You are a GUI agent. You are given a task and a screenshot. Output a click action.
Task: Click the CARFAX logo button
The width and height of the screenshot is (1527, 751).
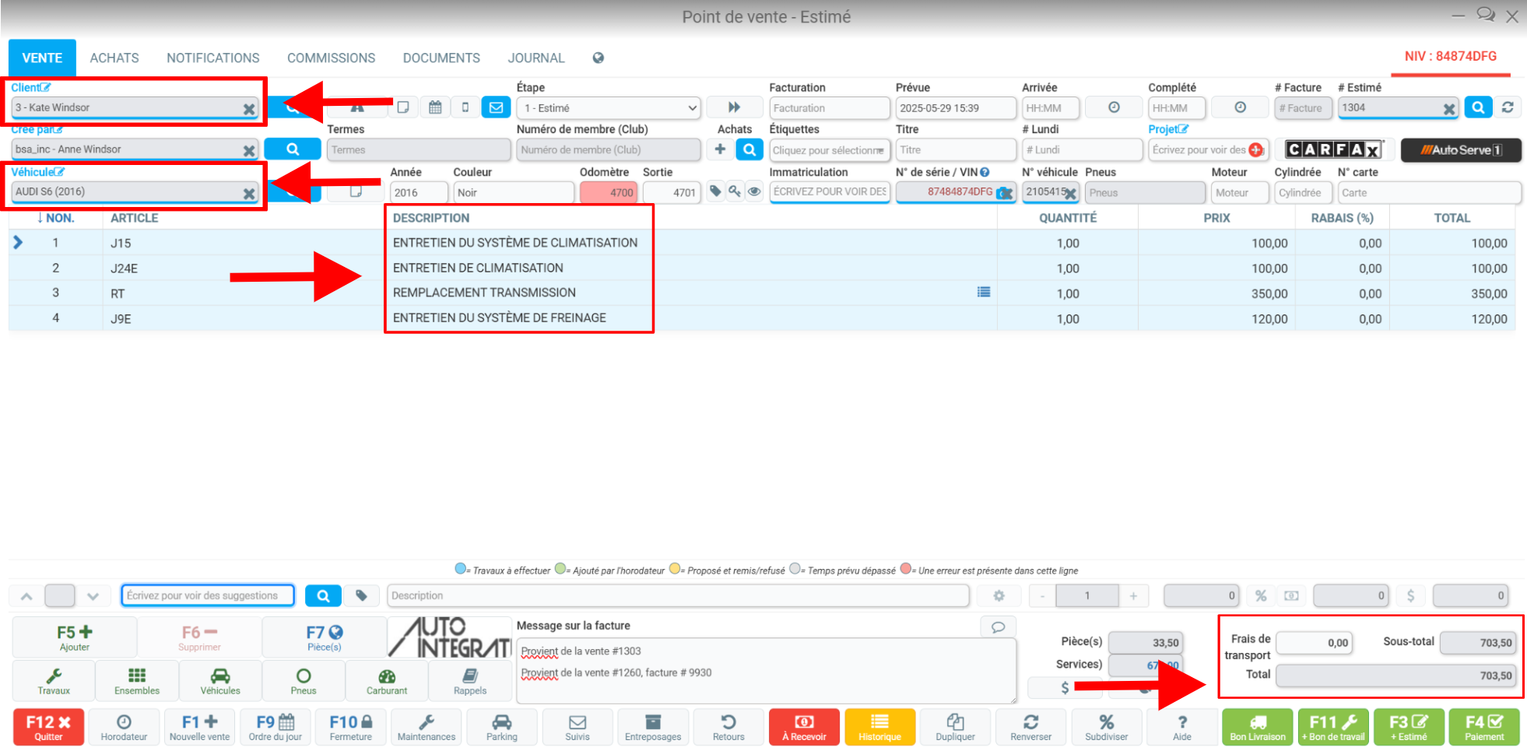(x=1333, y=149)
